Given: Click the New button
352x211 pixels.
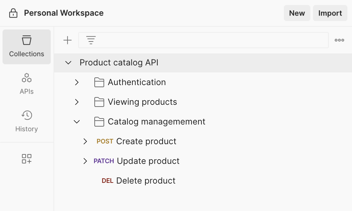Looking at the screenshot, I should point(297,13).
